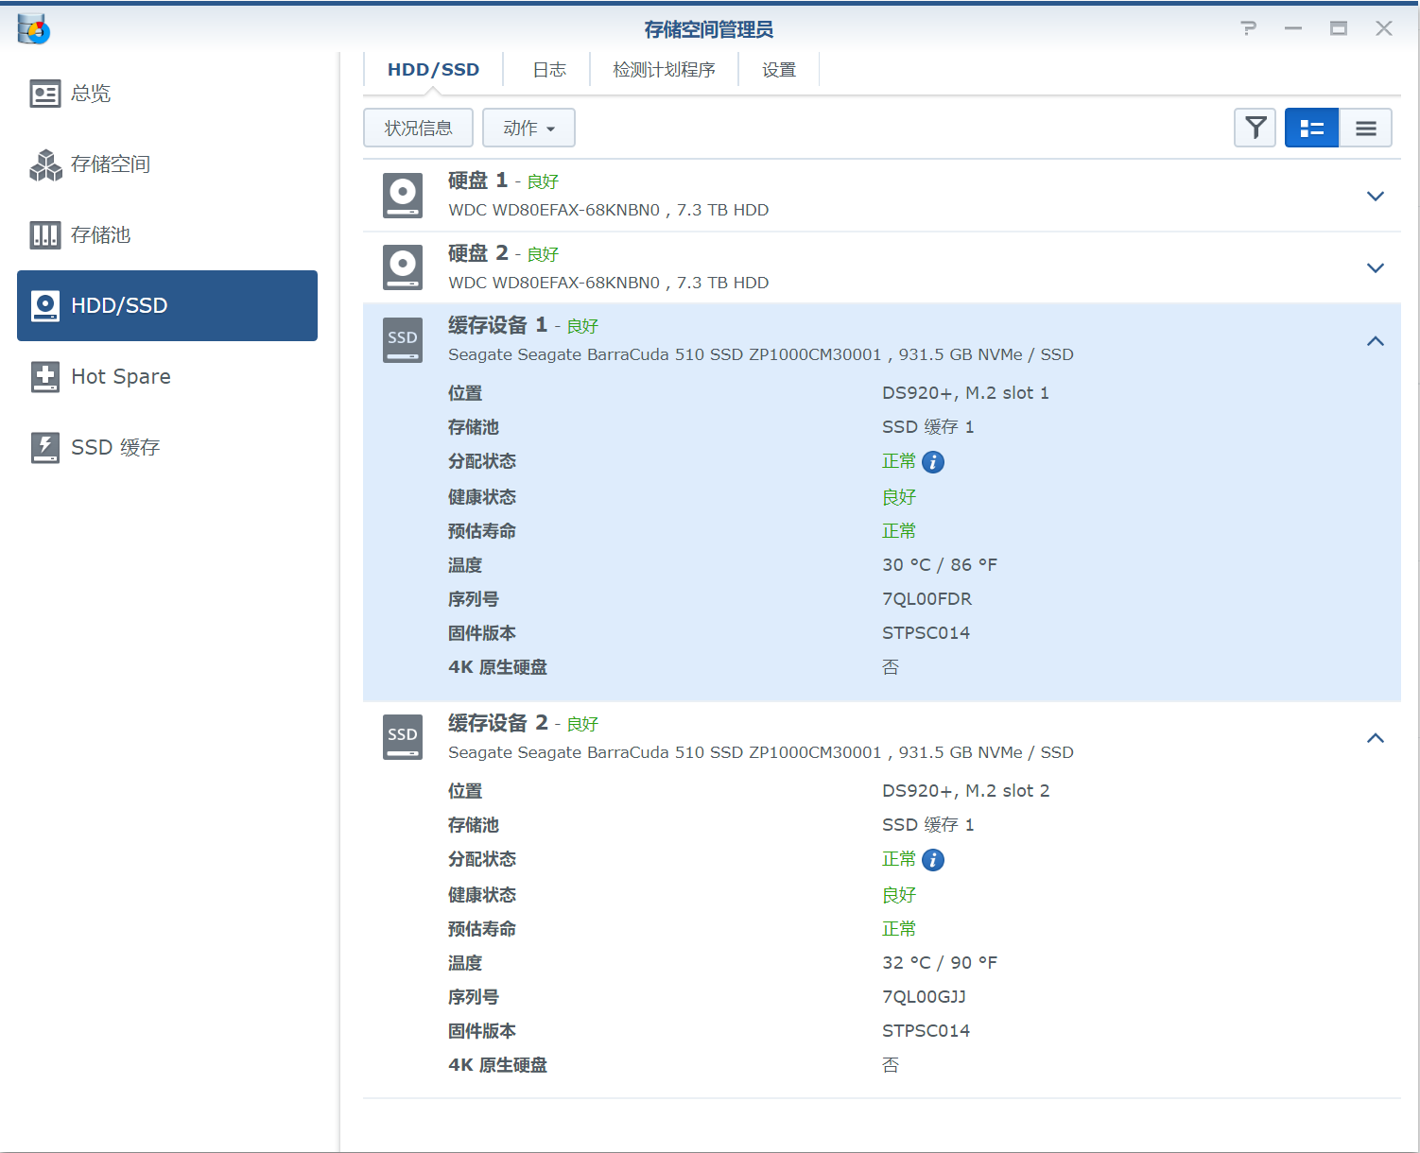Click the 存储空间管理员 window title
1420x1153 pixels.
[709, 30]
